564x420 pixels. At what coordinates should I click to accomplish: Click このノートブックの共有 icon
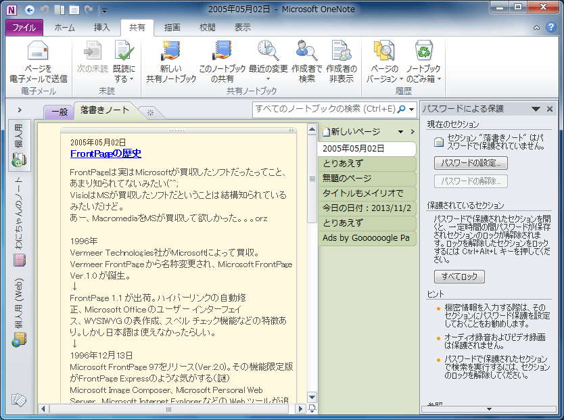point(222,50)
